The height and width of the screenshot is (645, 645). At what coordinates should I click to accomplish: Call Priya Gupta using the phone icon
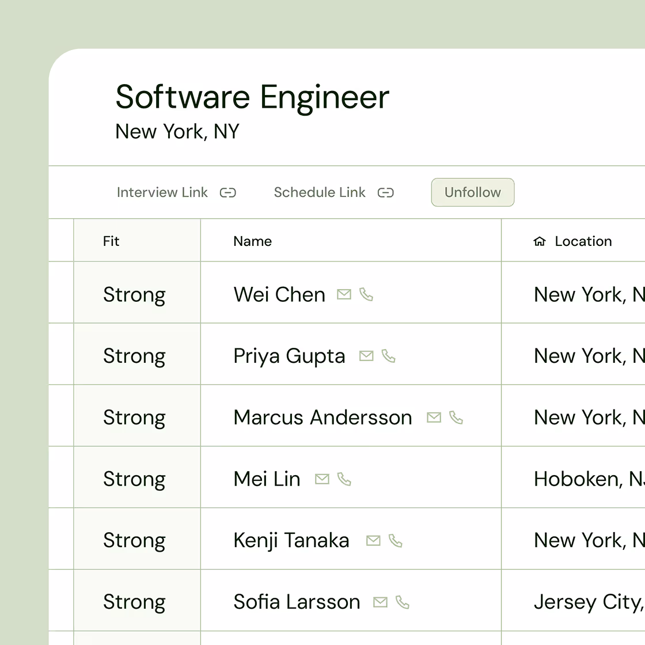(x=389, y=356)
